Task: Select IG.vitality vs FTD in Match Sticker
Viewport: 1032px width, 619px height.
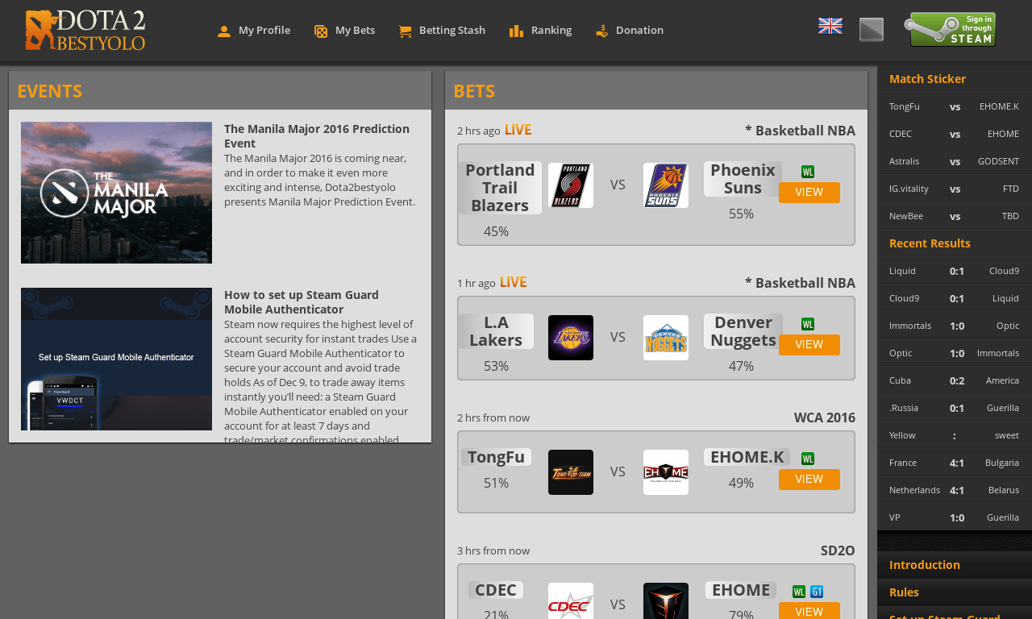Action: tap(955, 189)
